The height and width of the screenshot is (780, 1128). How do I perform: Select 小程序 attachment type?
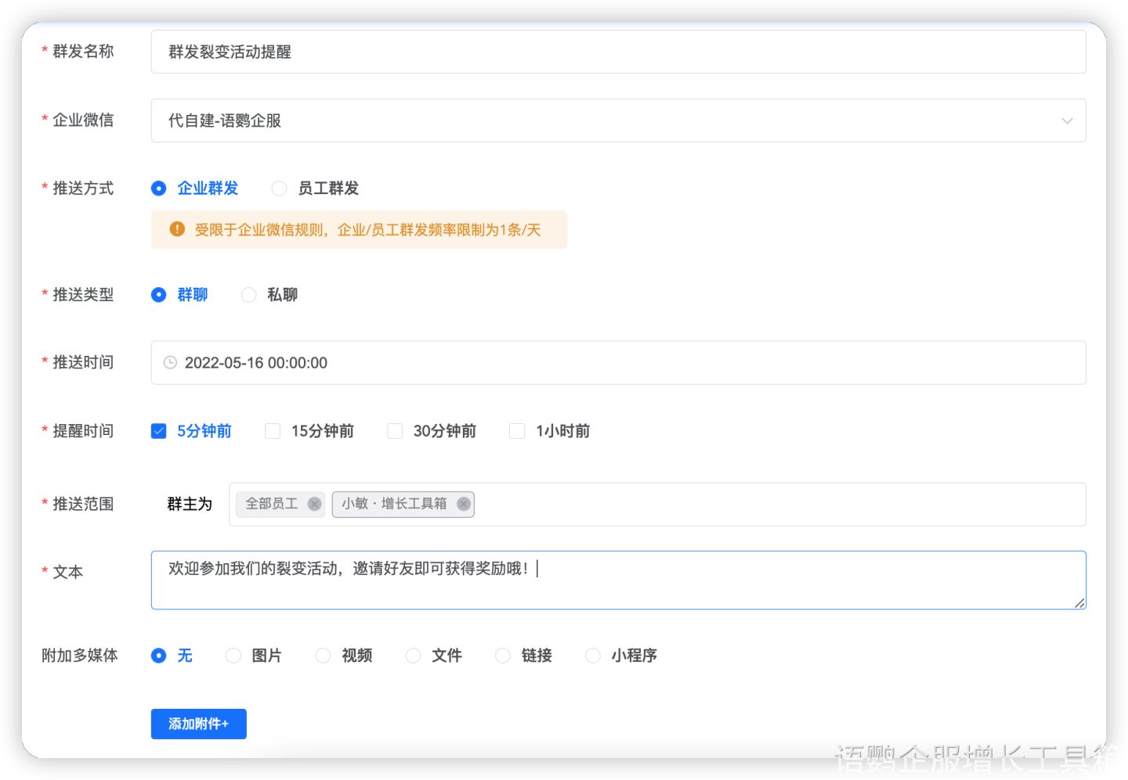[x=593, y=656]
